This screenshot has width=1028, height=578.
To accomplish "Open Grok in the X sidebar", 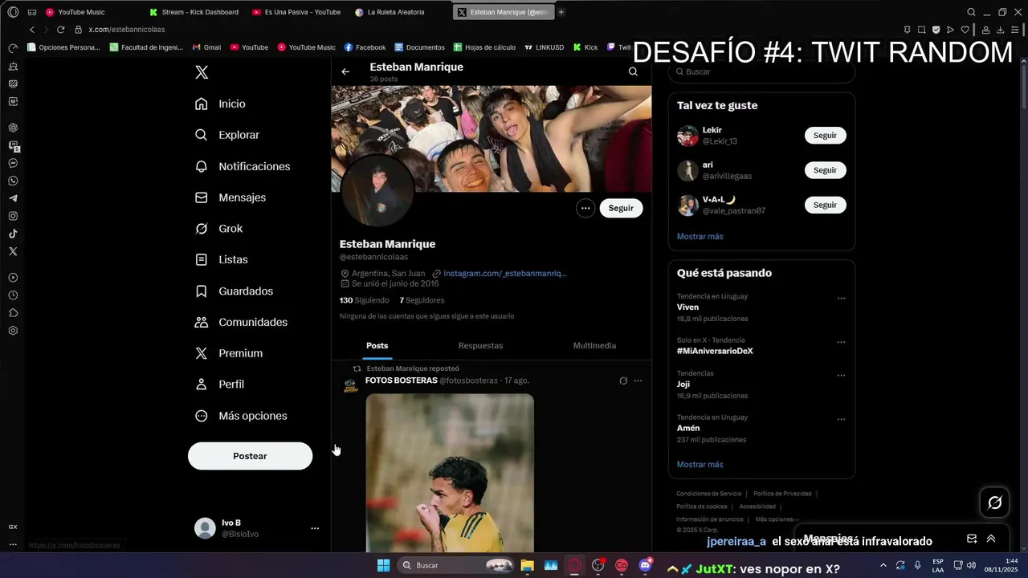I will click(218, 229).
